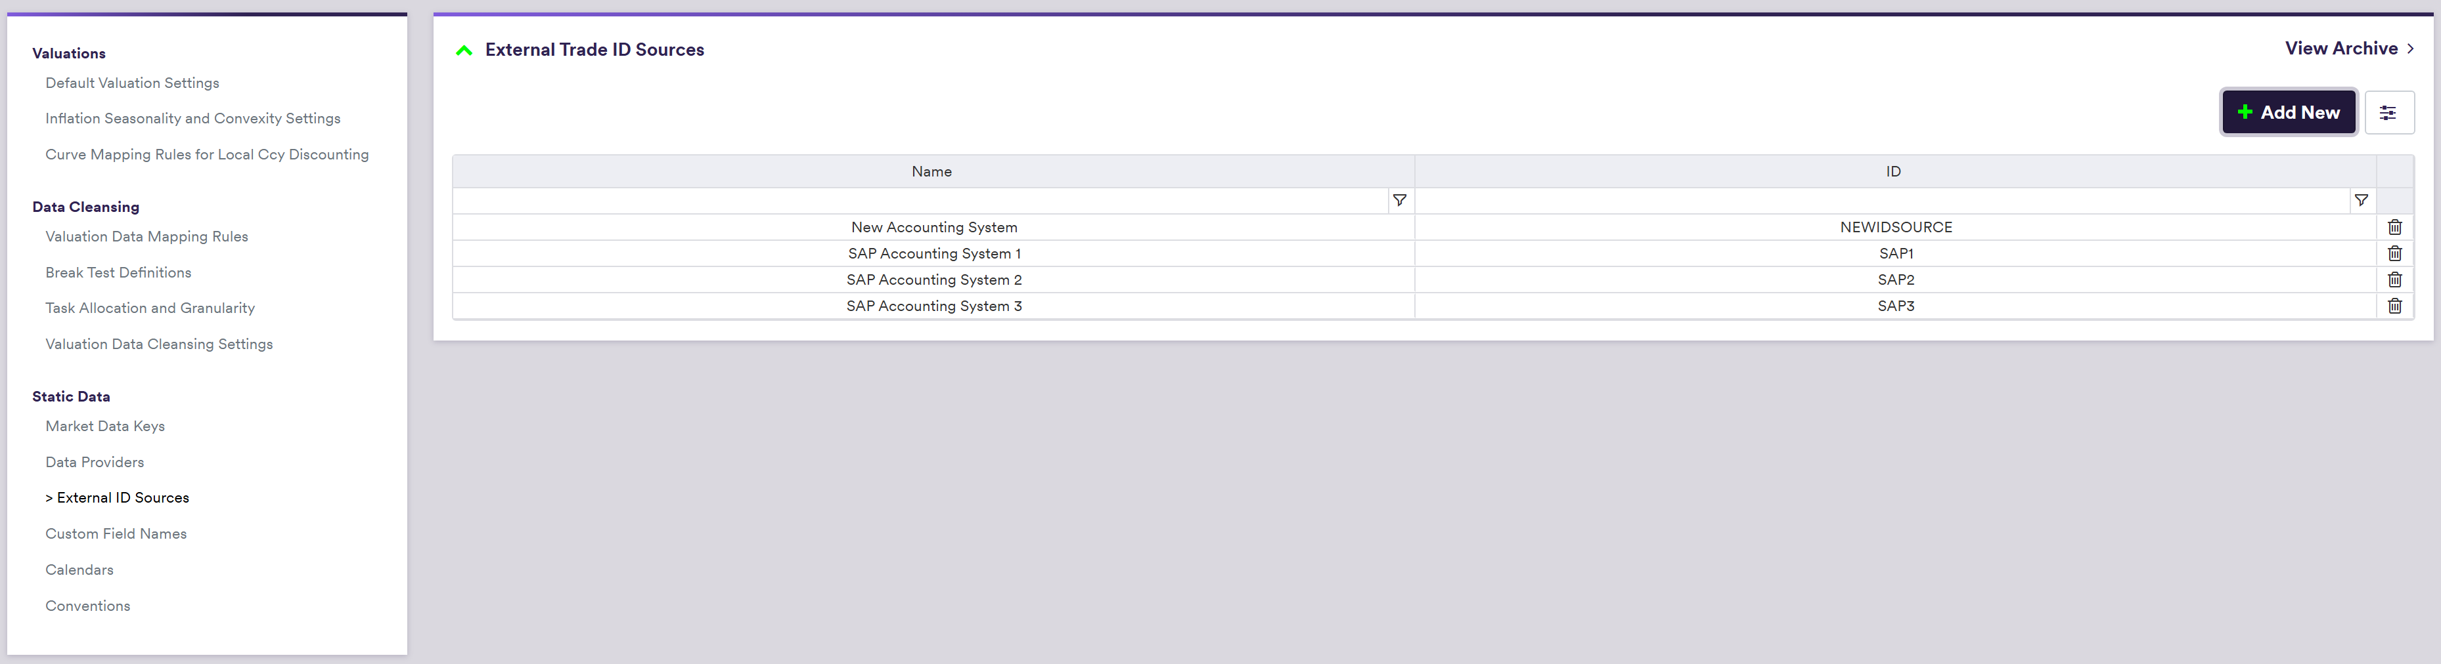The height and width of the screenshot is (664, 2441).
Task: Open Calendars from Static Data
Action: point(79,570)
